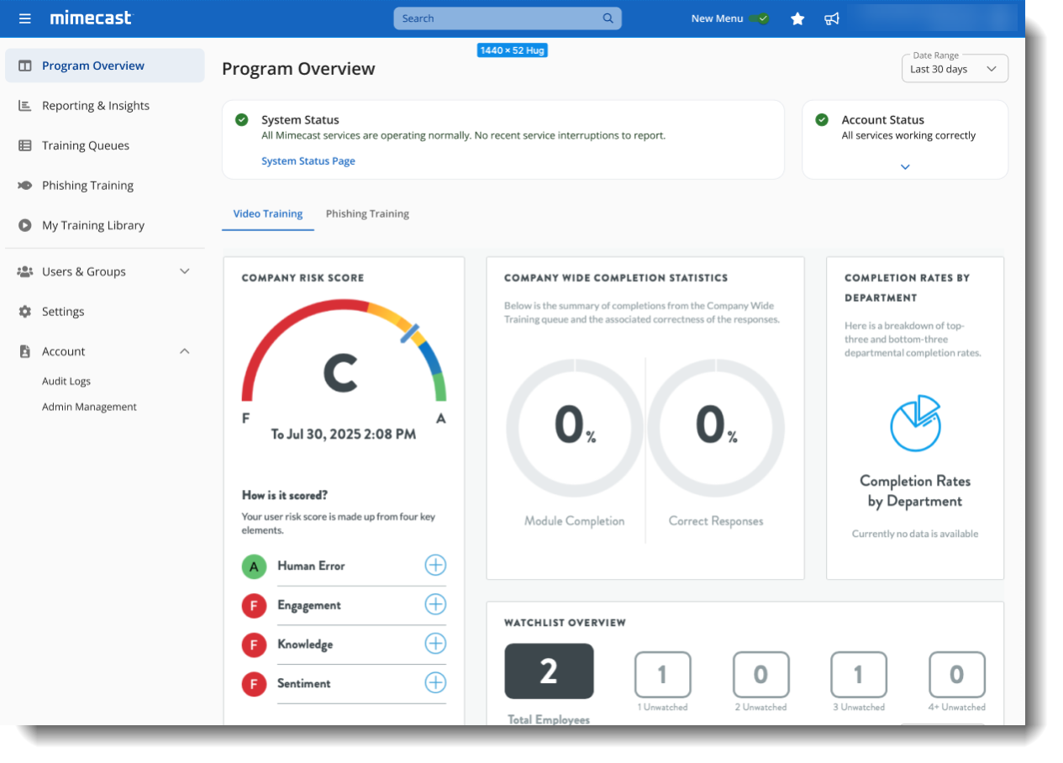The image size is (1063, 763).
Task: Switch to the Phishing Training tab
Action: click(367, 213)
